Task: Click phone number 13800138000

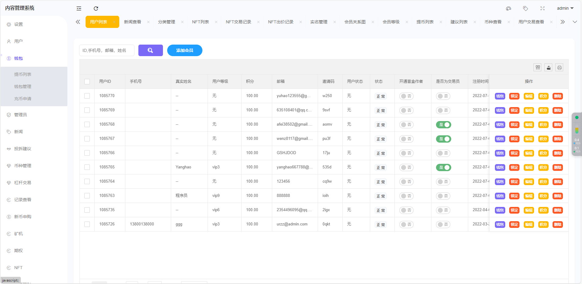Action: click(x=142, y=224)
